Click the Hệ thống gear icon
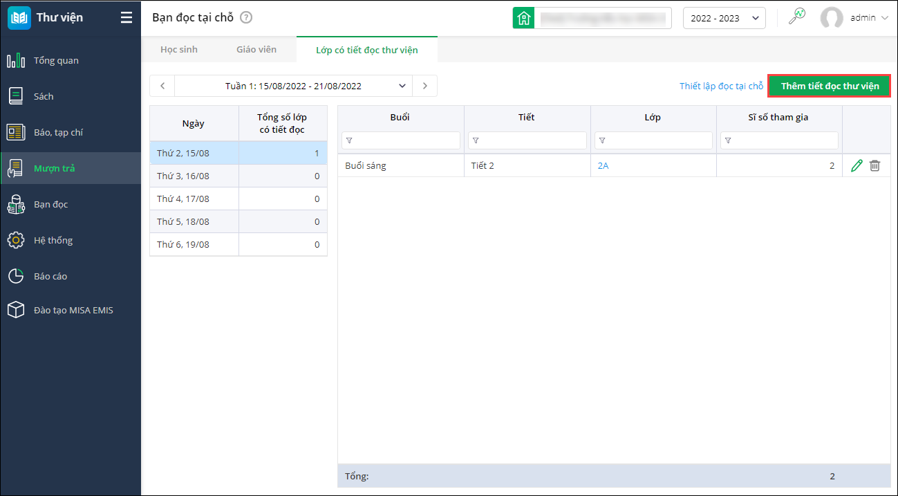Viewport: 898px width, 496px height. pos(16,240)
